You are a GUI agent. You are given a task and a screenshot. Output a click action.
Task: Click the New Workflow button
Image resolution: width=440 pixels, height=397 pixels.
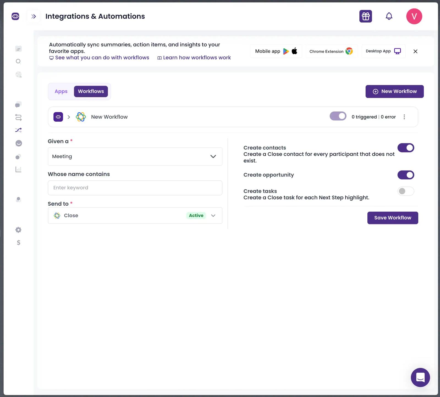(394, 91)
